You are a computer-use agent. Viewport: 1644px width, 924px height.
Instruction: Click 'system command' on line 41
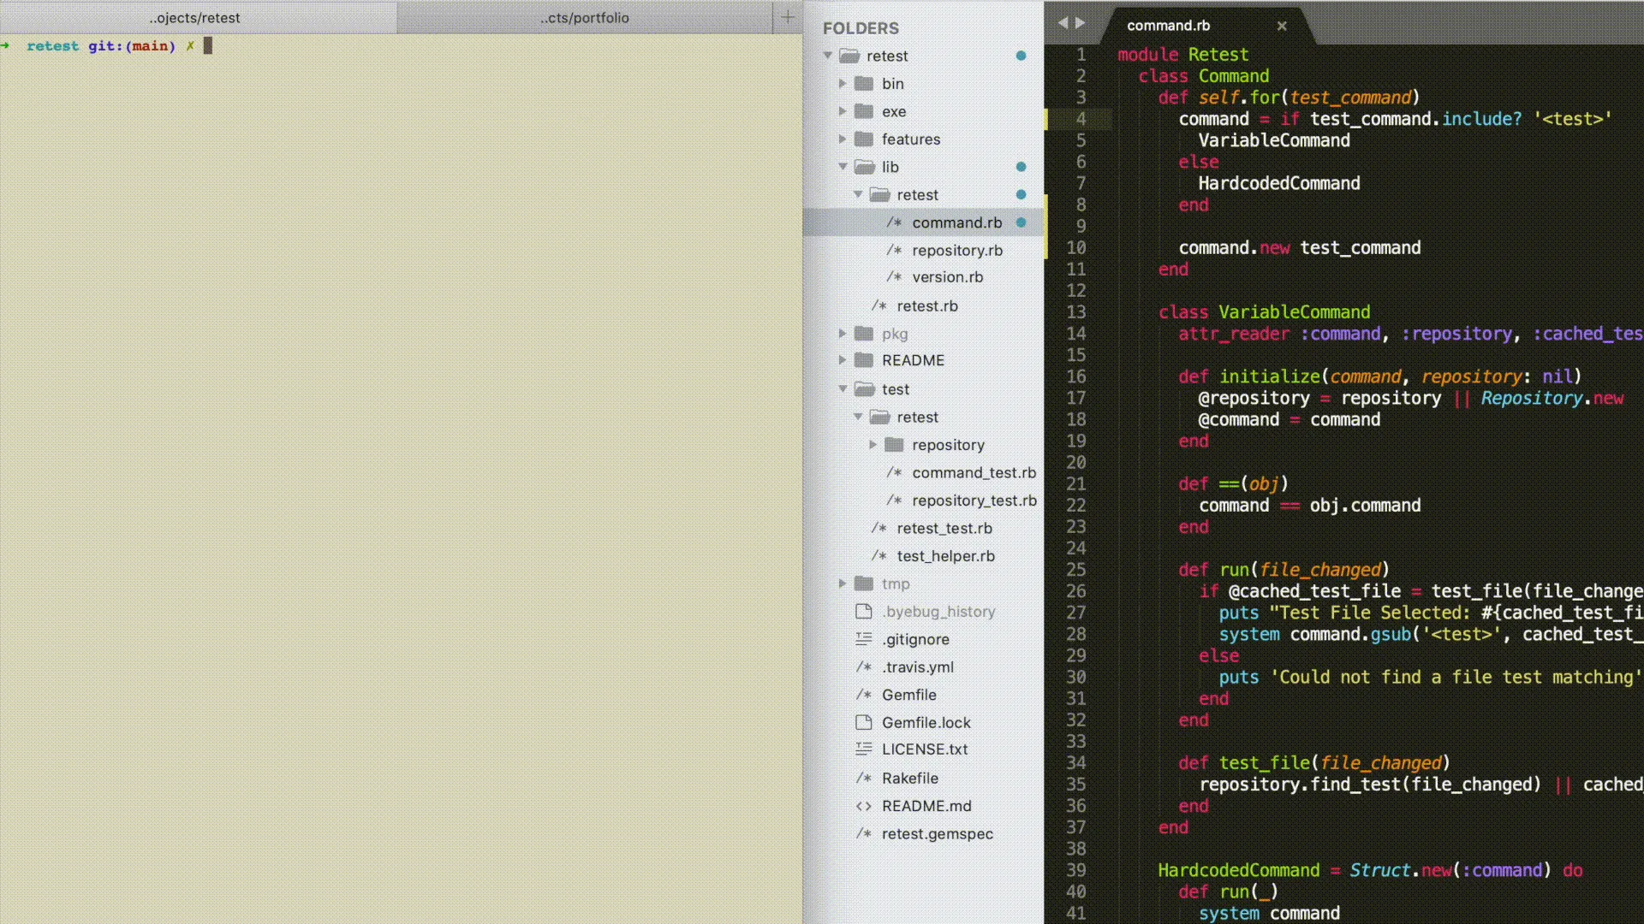[x=1269, y=914]
